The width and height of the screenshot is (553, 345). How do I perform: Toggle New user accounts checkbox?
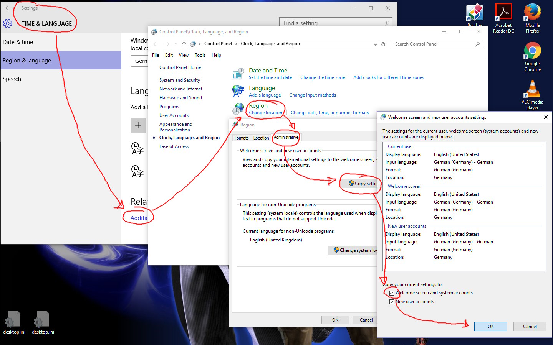[x=392, y=302]
